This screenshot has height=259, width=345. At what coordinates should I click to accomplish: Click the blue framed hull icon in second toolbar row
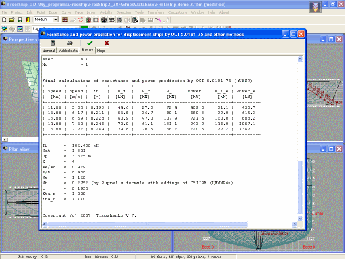pos(20,29)
